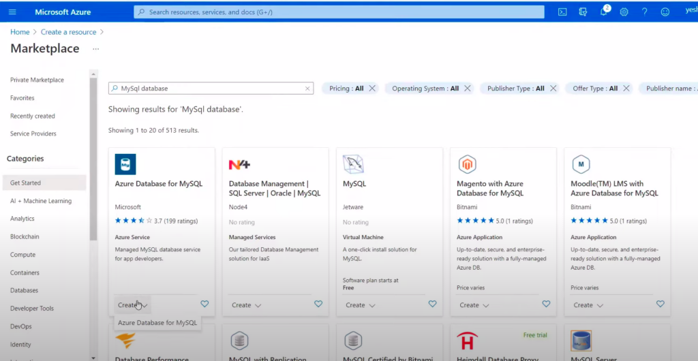Launch Cloud Shell from the top bar

562,12
